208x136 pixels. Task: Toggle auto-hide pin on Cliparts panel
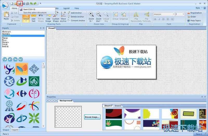pyautogui.click(x=41, y=28)
